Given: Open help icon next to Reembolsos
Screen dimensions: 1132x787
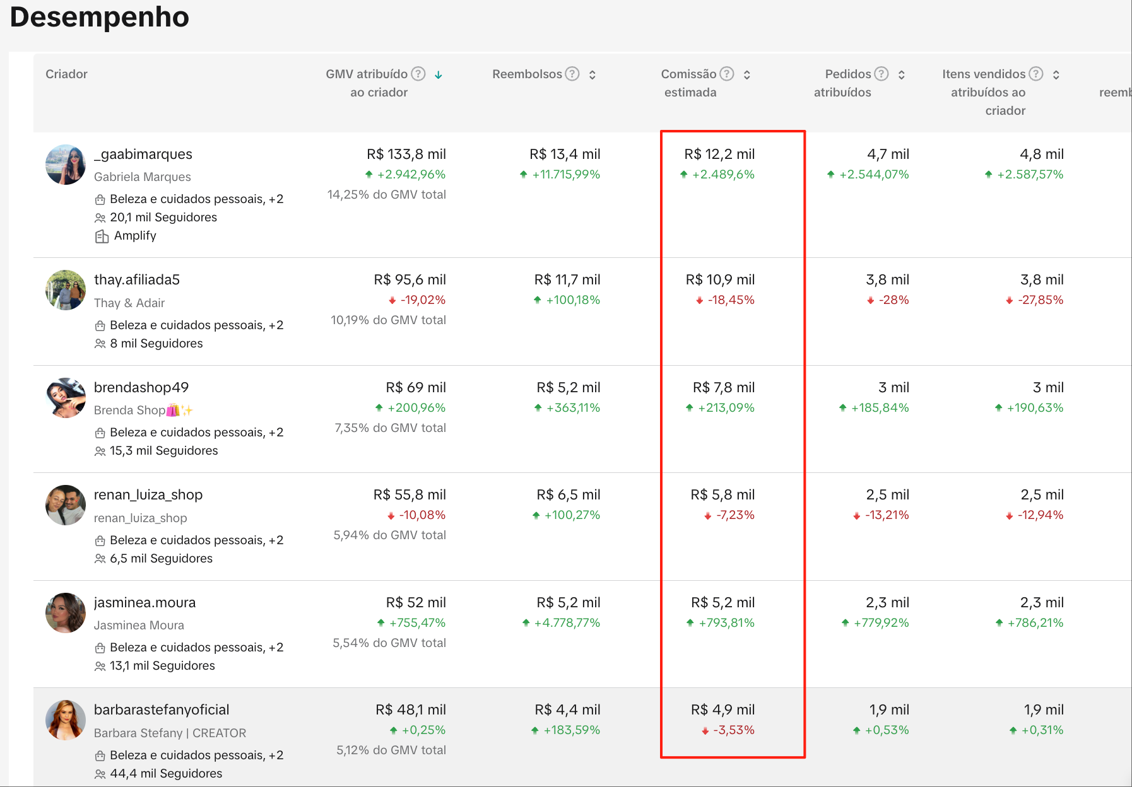Looking at the screenshot, I should pyautogui.click(x=572, y=74).
